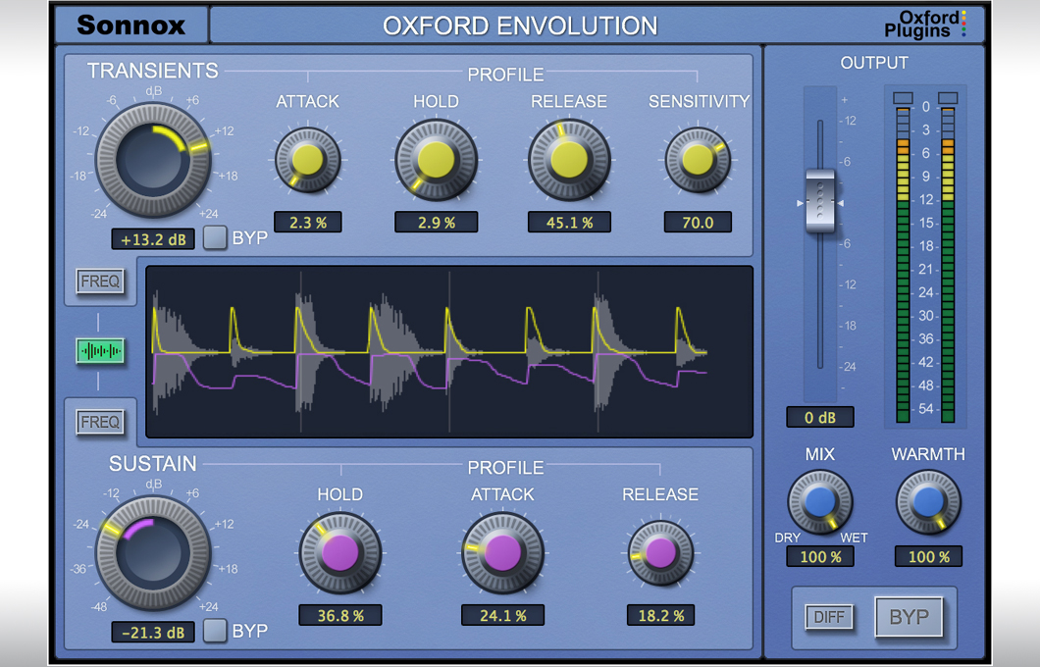Click the right output level meter

coord(948,265)
